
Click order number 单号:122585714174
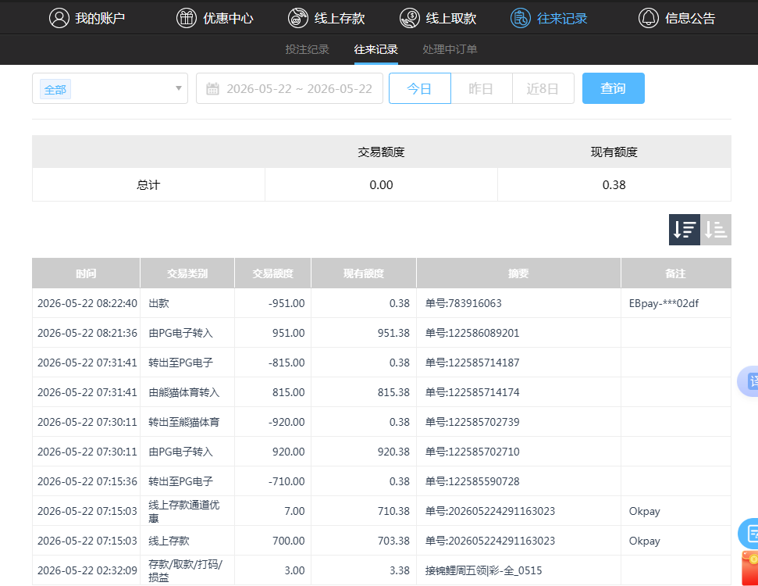coord(472,392)
